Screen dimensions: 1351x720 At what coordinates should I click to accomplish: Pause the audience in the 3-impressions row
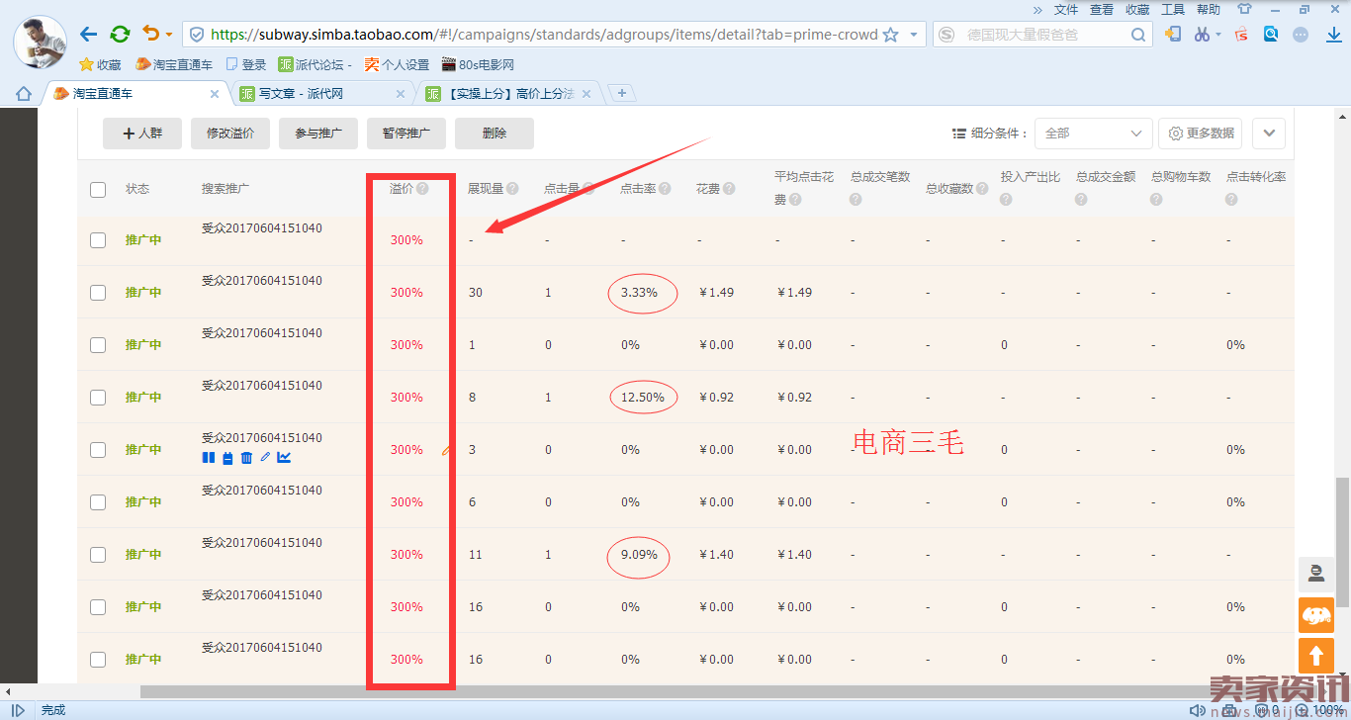(x=208, y=457)
